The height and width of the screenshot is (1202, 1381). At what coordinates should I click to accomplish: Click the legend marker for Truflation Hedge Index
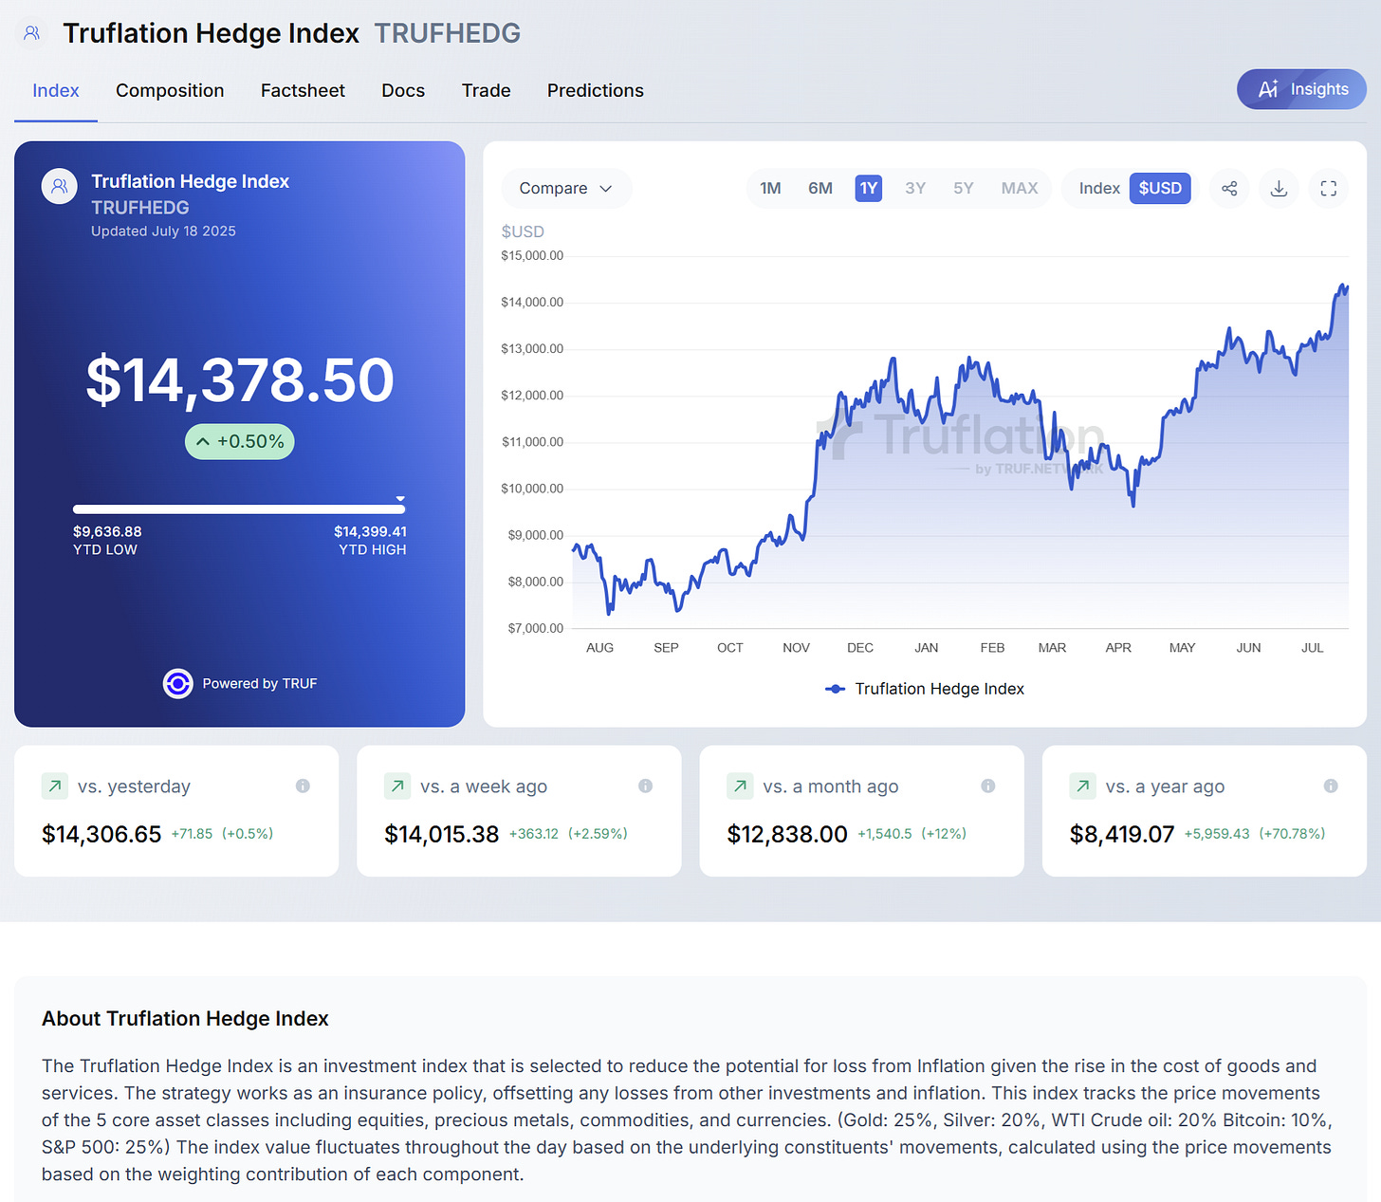(835, 689)
